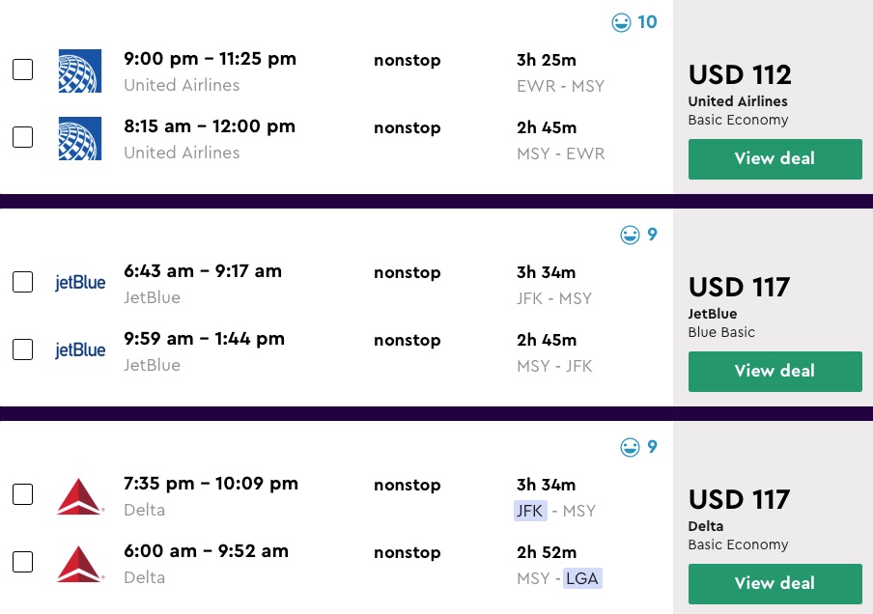The image size is (873, 614).
Task: Click the highlighted JFK airport code
Action: 531,511
